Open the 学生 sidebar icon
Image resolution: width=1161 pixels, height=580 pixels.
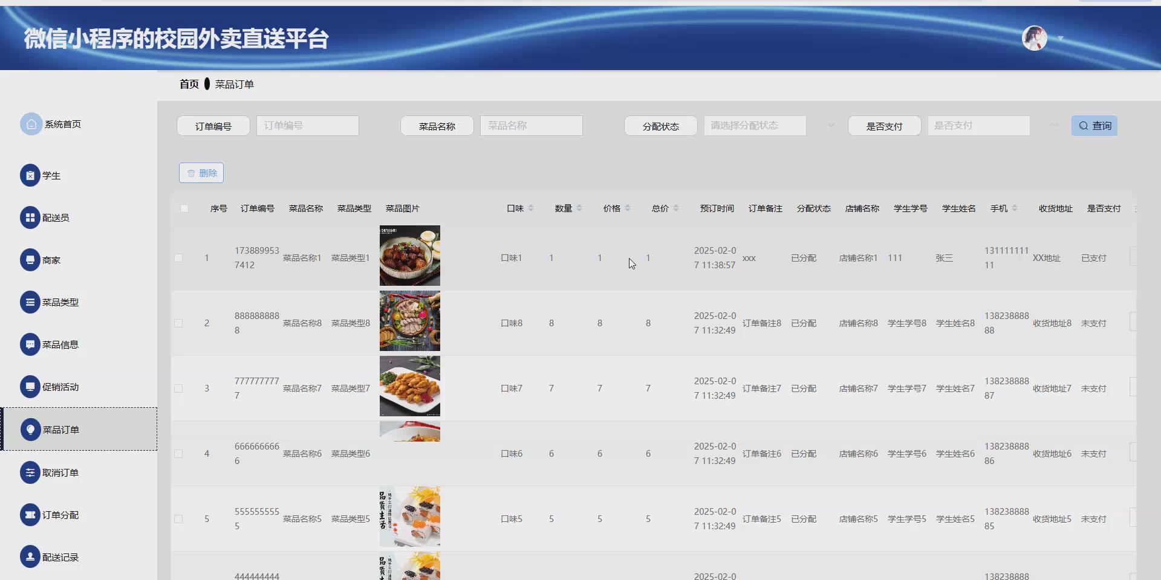pyautogui.click(x=30, y=175)
